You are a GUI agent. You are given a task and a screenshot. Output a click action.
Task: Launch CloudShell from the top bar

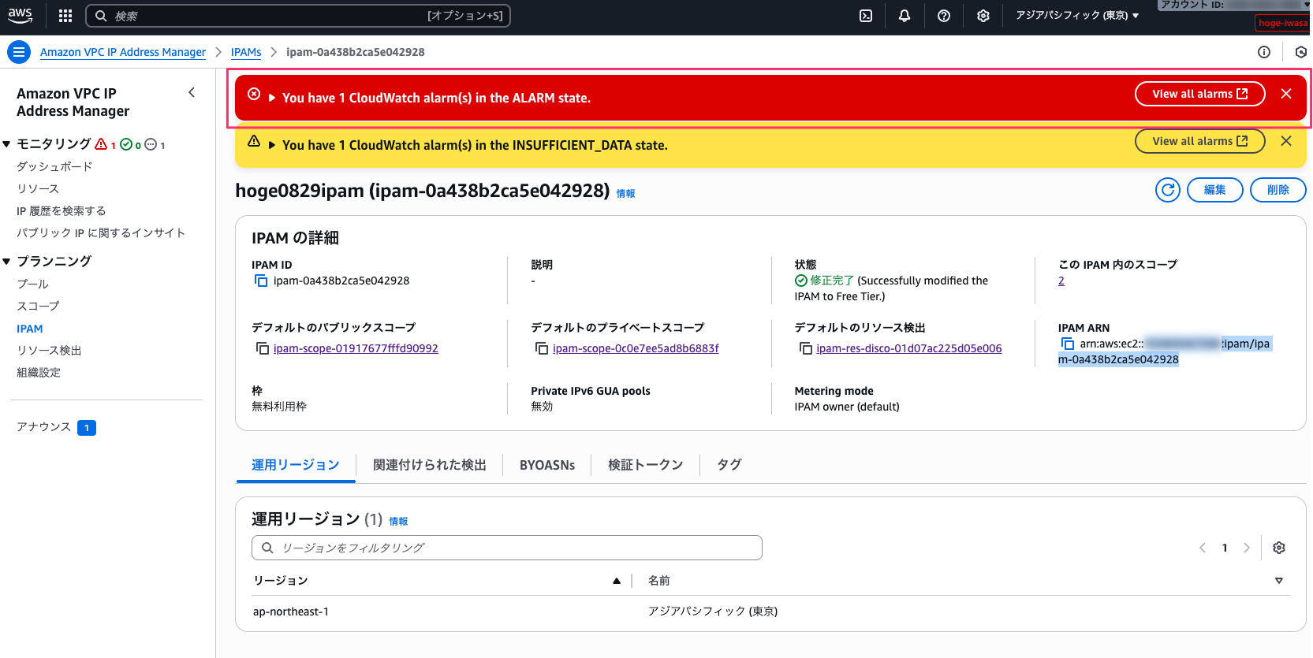click(x=866, y=16)
